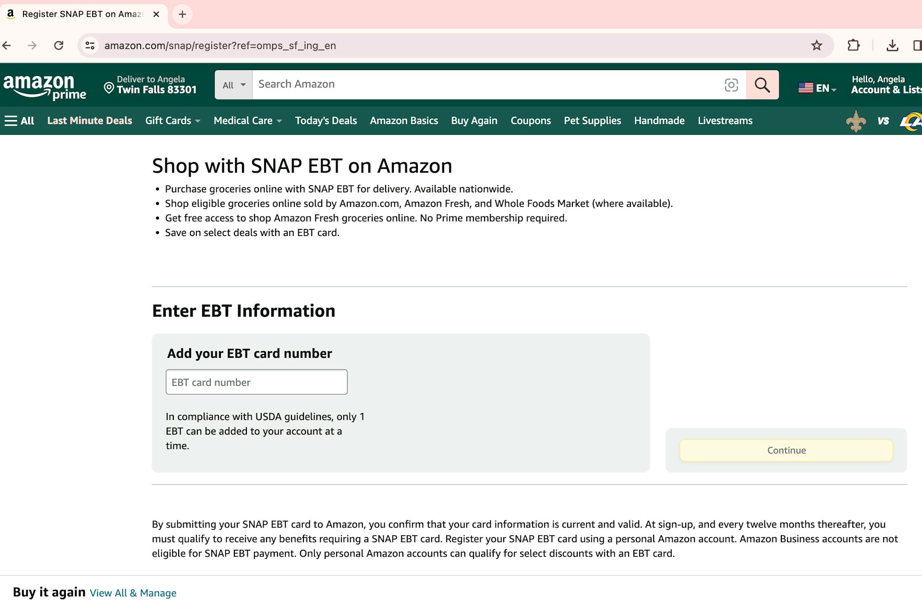Open the hamburger All menu

pos(19,120)
